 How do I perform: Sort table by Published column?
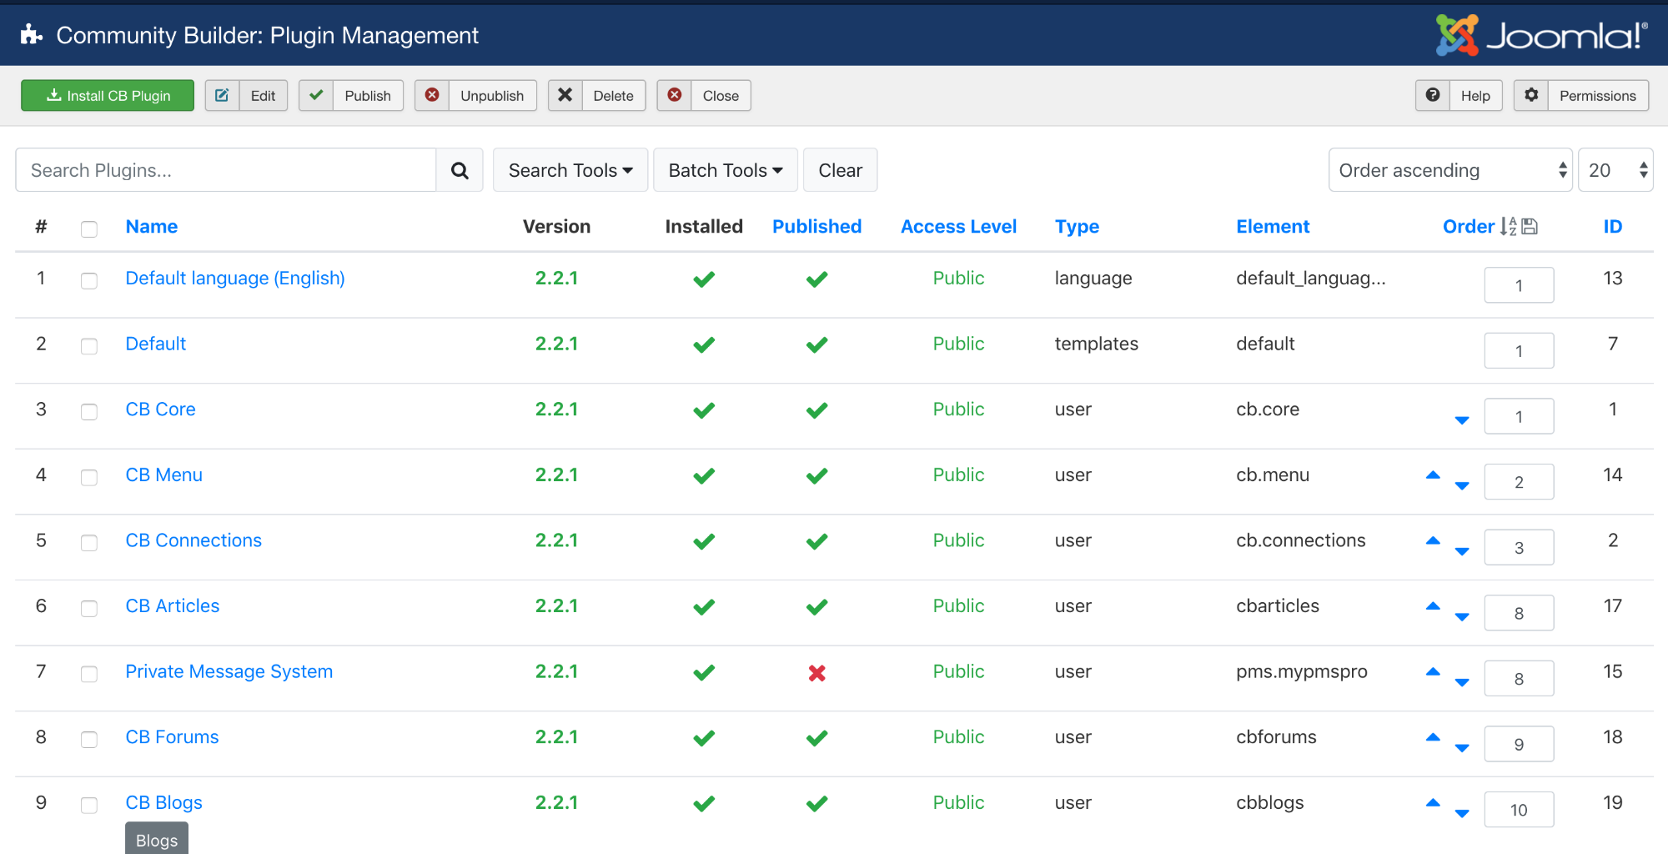click(x=816, y=227)
